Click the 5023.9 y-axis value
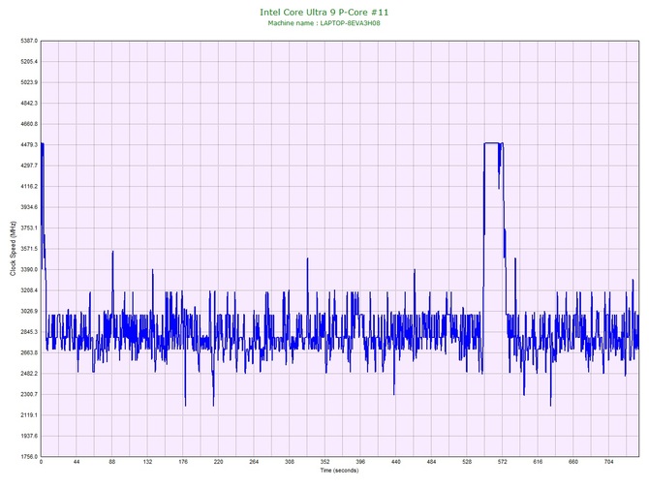Image resolution: width=649 pixels, height=487 pixels. pos(29,82)
